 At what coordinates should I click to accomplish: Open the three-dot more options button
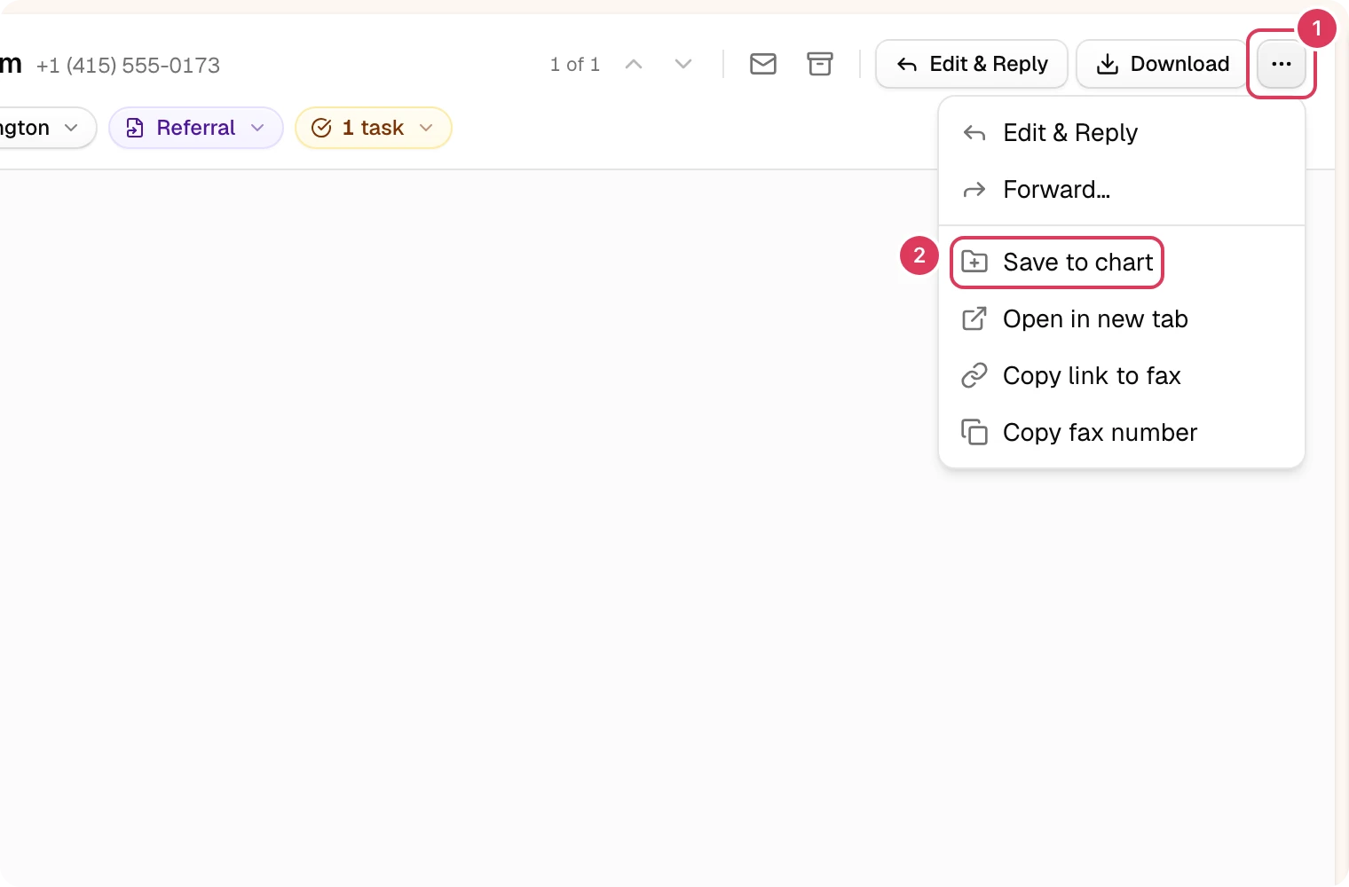tap(1281, 64)
